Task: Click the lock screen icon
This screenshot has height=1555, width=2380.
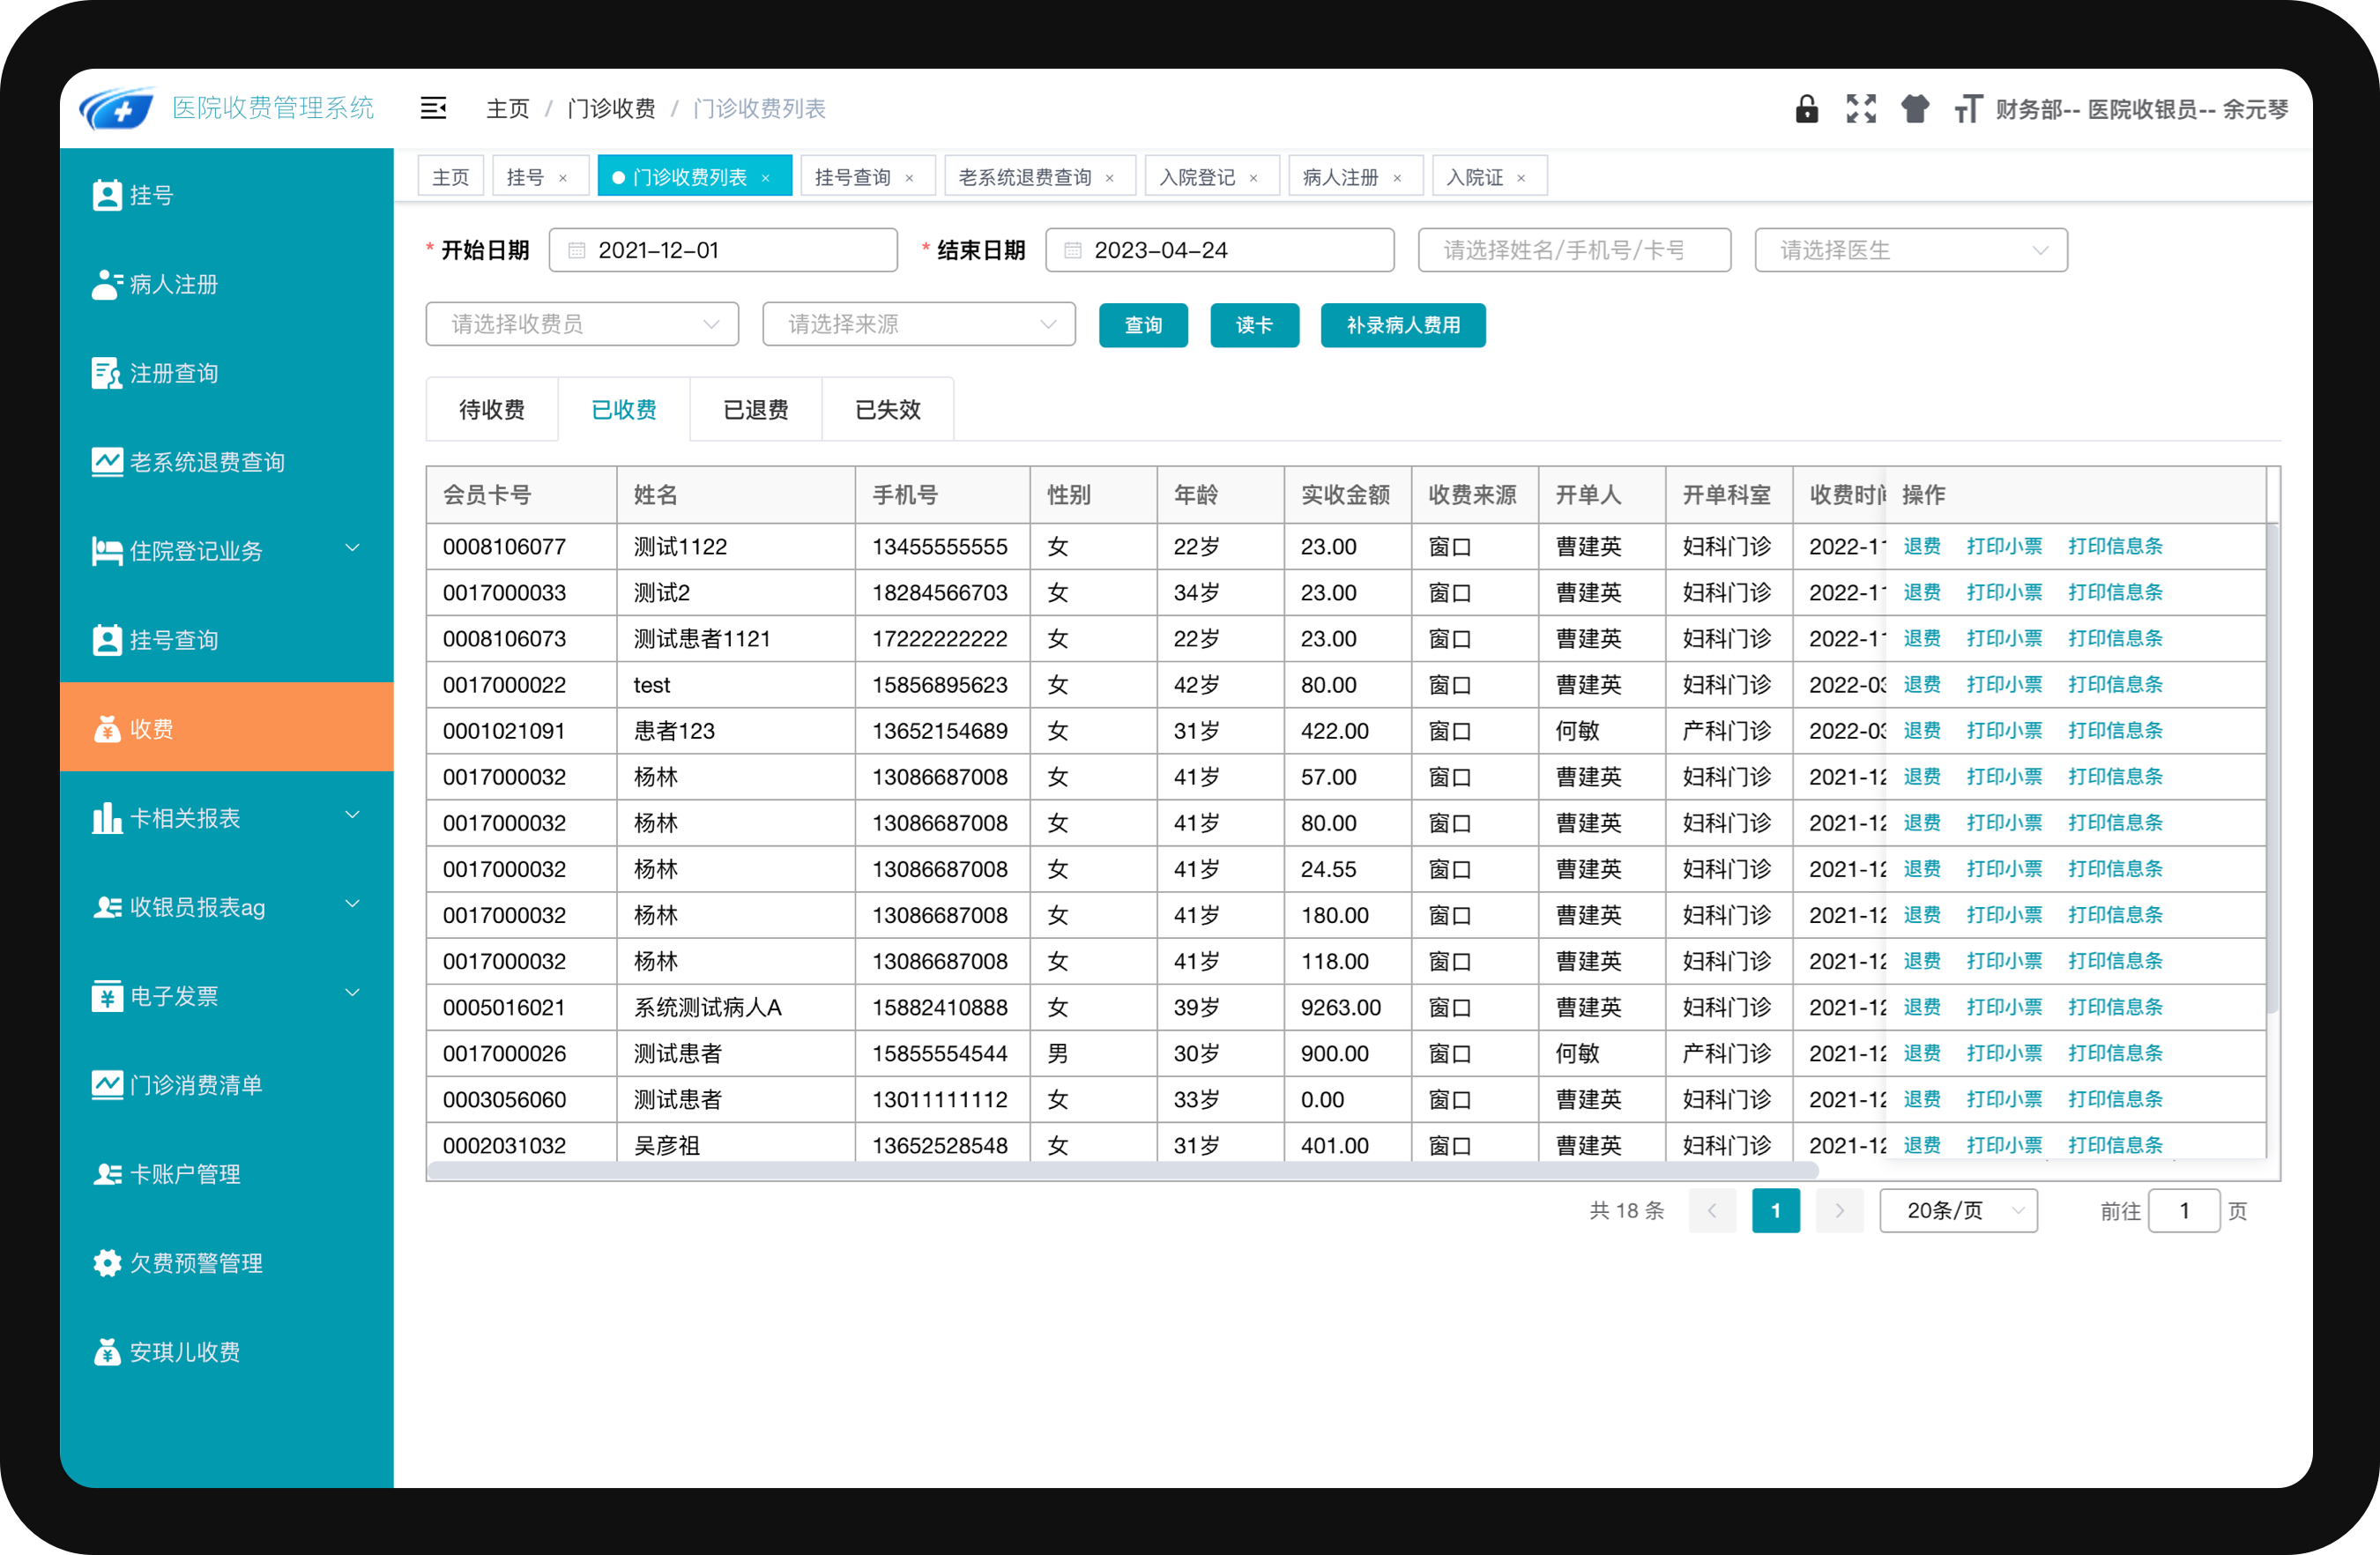Action: point(1806,108)
